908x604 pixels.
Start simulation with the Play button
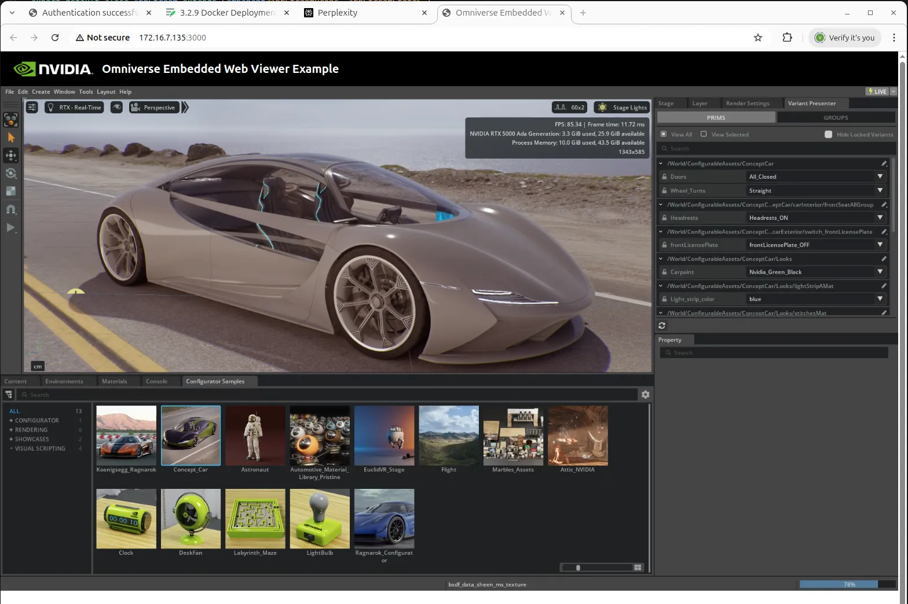coord(10,227)
